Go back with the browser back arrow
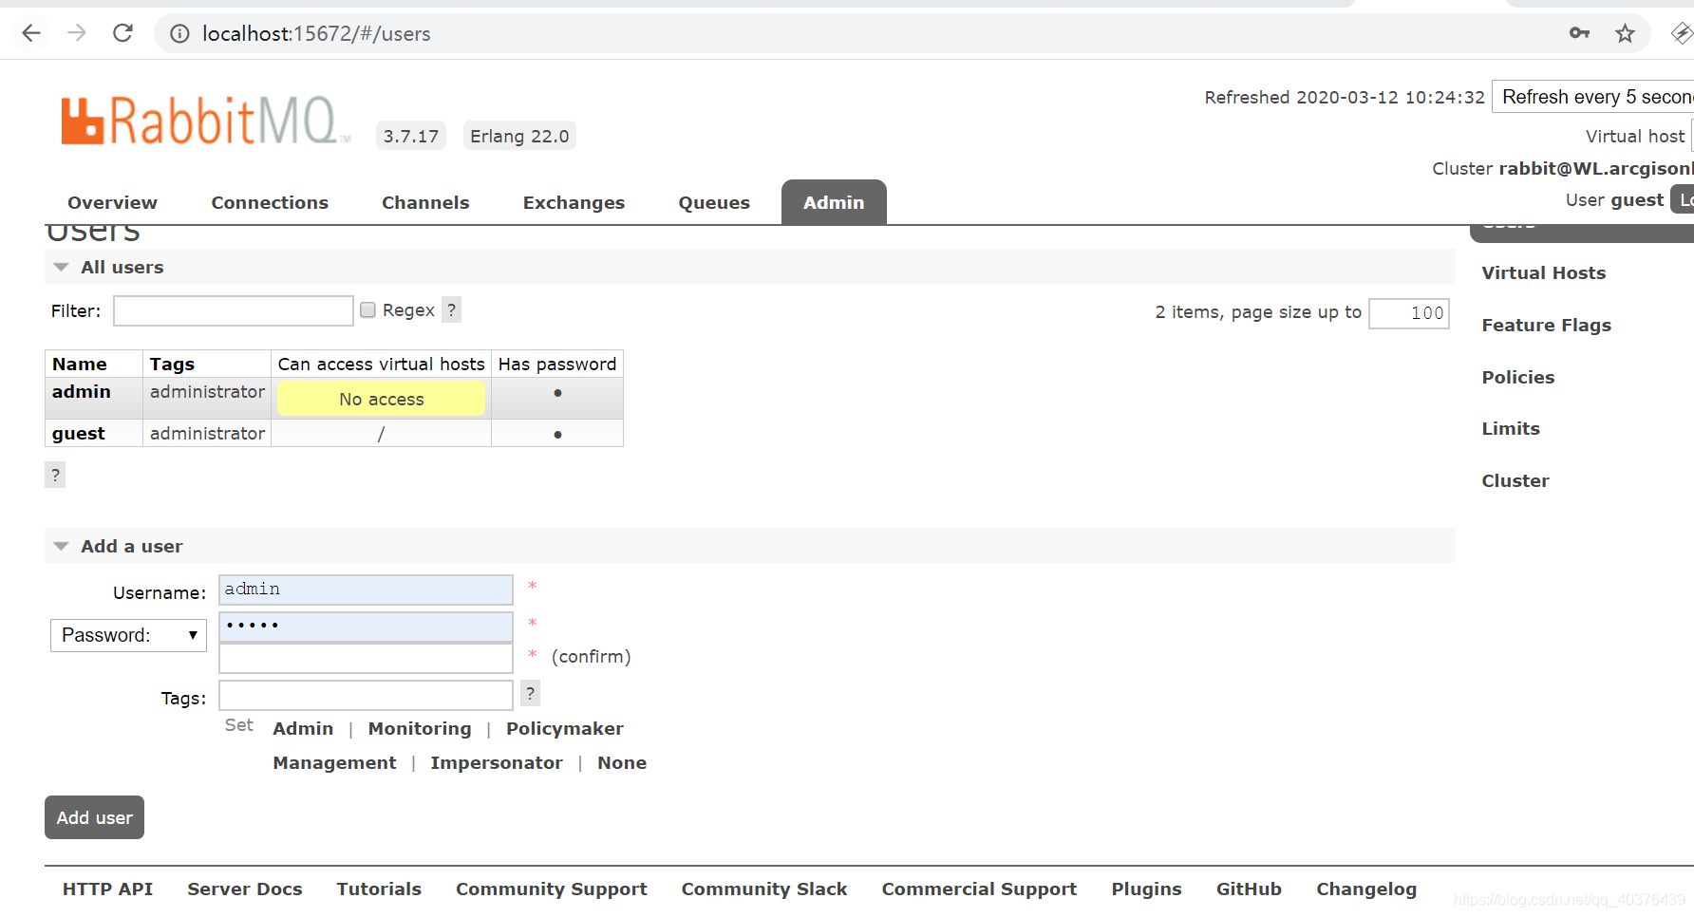Image resolution: width=1694 pixels, height=917 pixels. coord(31,33)
